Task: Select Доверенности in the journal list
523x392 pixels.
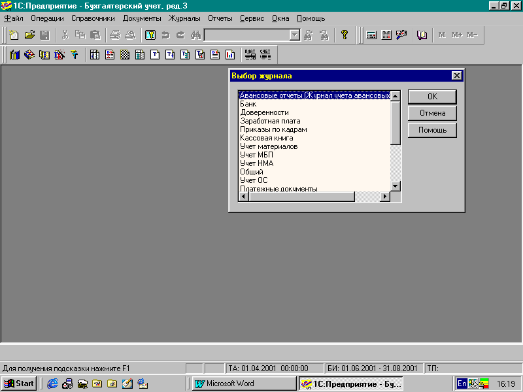Action: pyautogui.click(x=314, y=112)
